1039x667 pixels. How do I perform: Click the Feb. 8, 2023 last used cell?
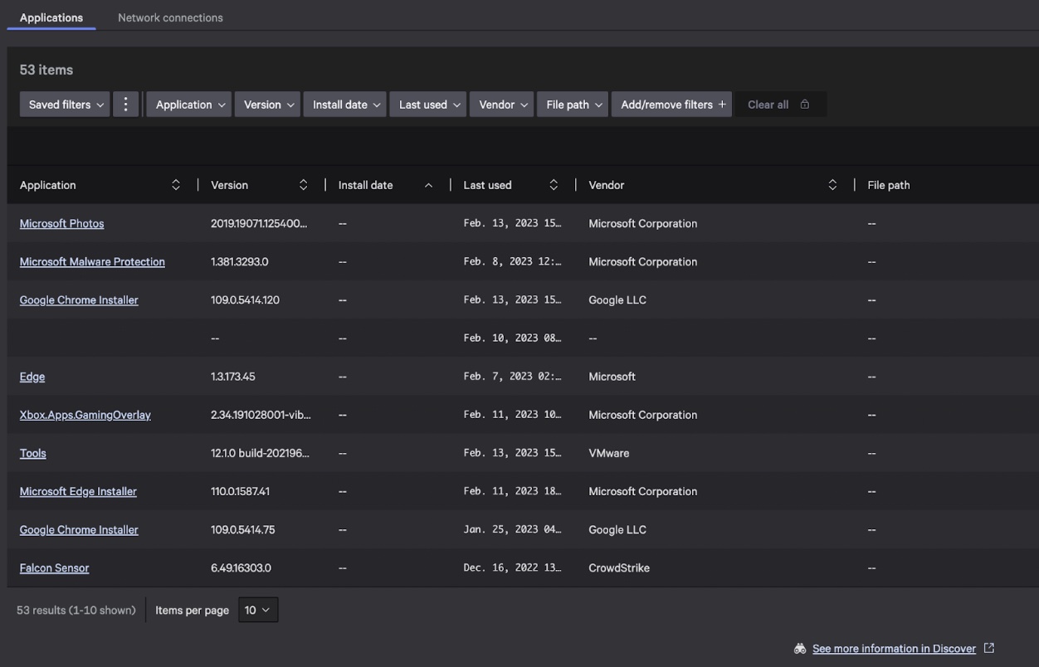[x=512, y=262]
